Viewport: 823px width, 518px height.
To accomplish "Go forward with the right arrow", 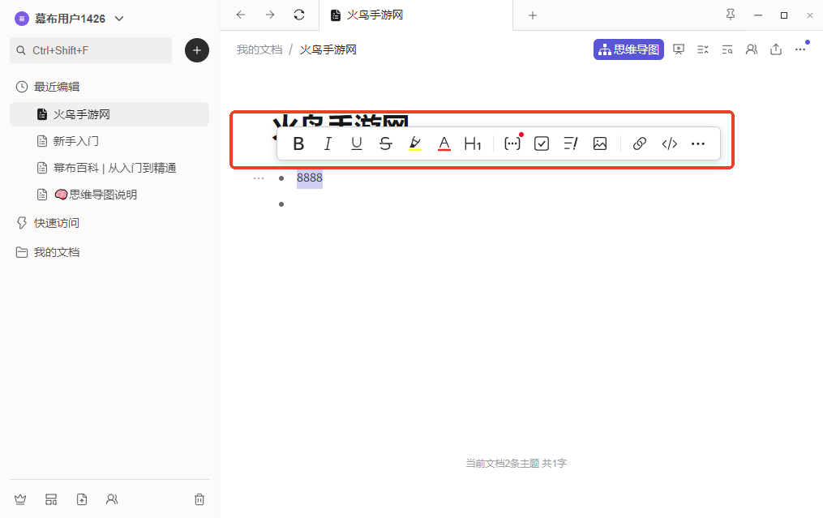I will pos(270,15).
